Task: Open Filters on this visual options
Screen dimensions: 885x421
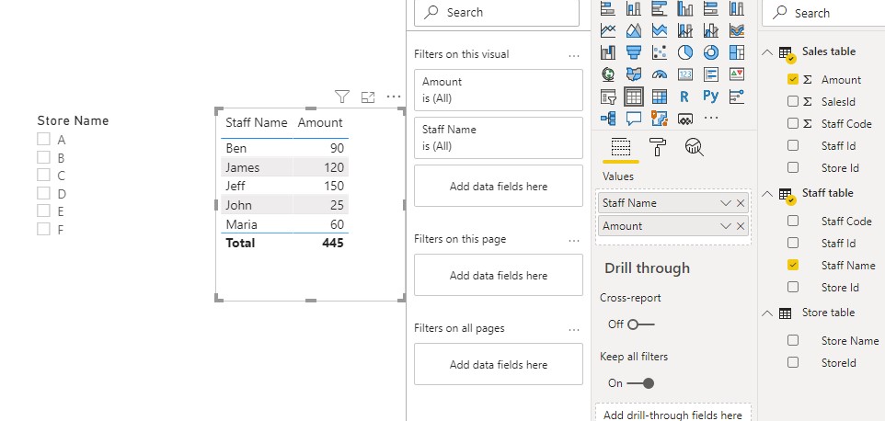Action: (574, 55)
